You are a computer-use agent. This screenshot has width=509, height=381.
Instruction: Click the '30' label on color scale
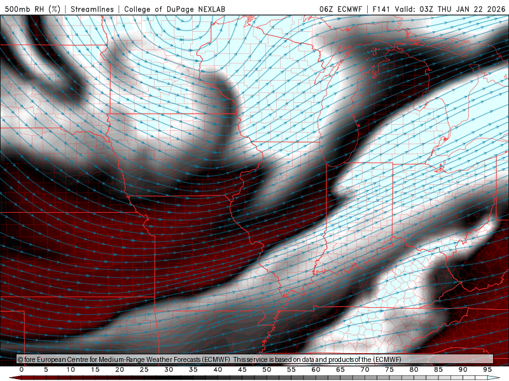pos(169,370)
